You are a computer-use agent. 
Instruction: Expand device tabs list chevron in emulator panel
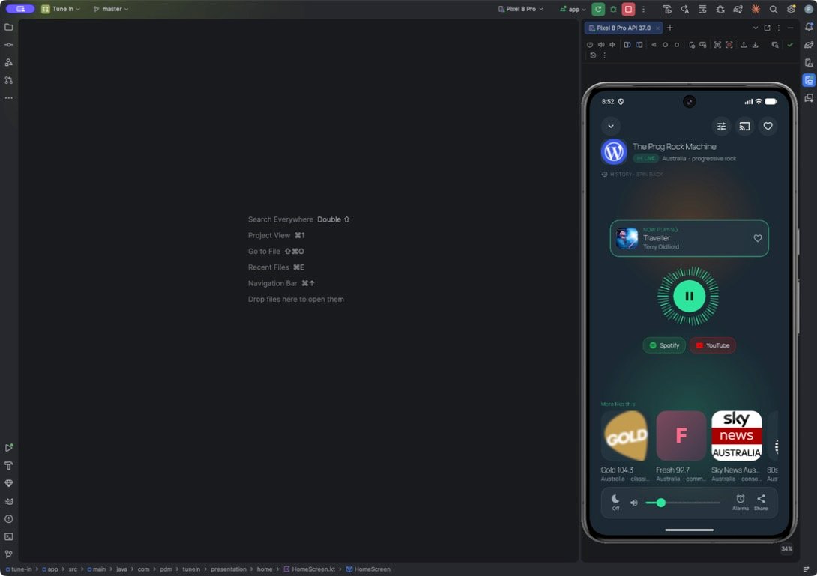click(x=756, y=28)
